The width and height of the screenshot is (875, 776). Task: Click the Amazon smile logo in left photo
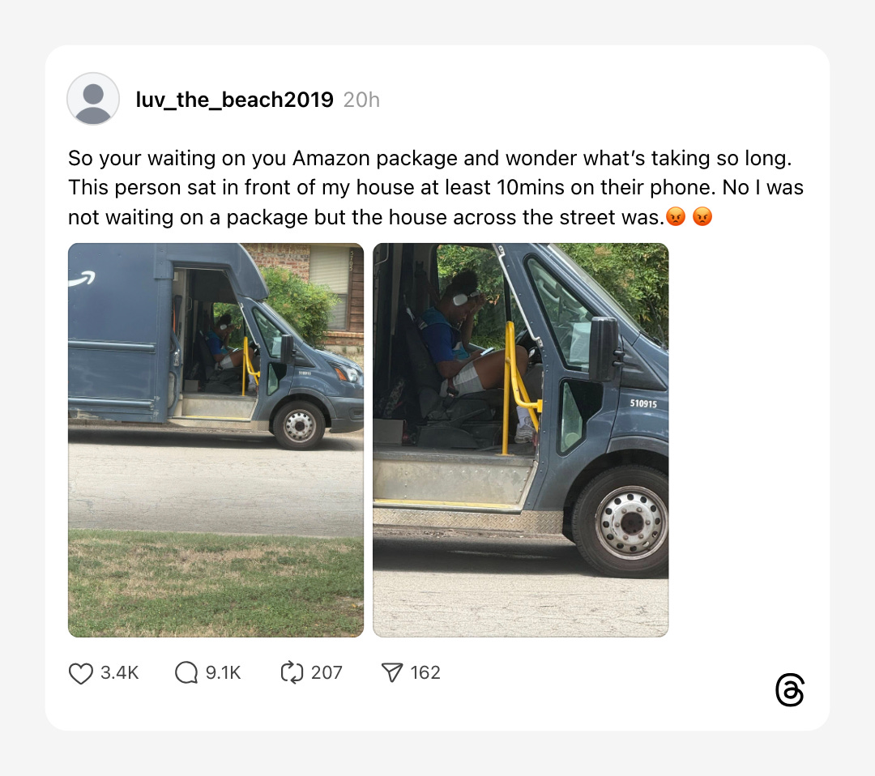click(x=82, y=279)
